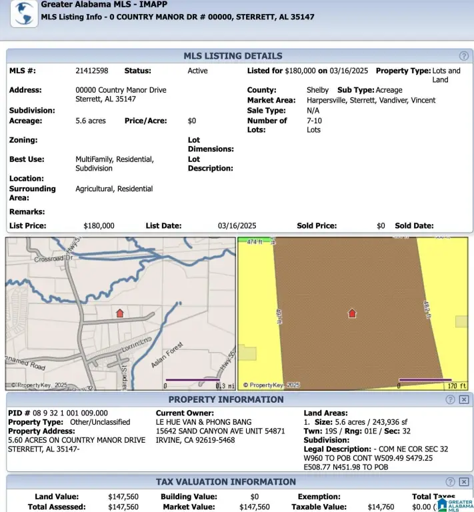
Task: Open help for Property Information section
Action: click(x=451, y=399)
